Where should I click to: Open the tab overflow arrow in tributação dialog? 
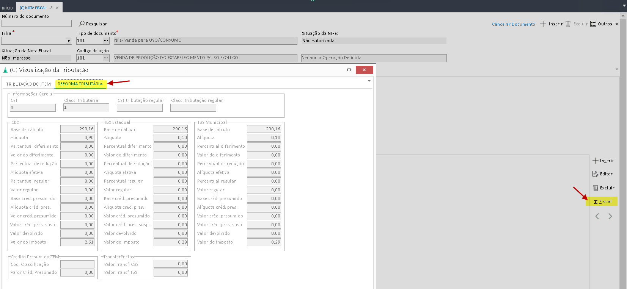pyautogui.click(x=369, y=81)
